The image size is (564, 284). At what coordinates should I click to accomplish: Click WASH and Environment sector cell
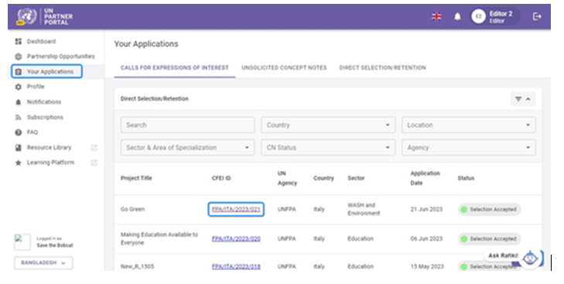pyautogui.click(x=364, y=209)
